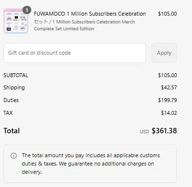Click the info icon beside customs notice
Image resolution: width=192 pixels, height=187 pixels.
[x=14, y=156]
